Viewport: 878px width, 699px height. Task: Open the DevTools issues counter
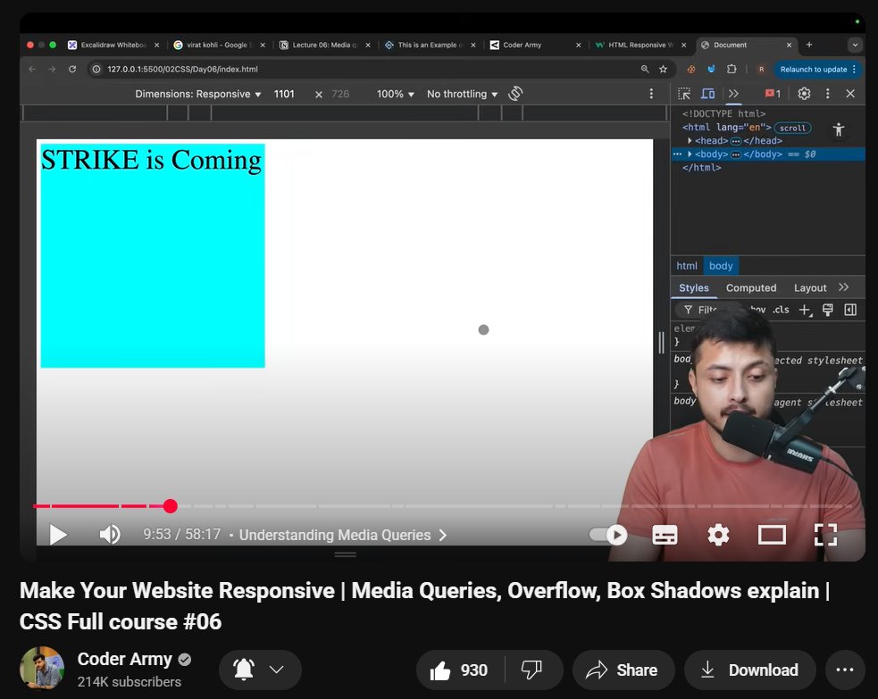tap(773, 94)
